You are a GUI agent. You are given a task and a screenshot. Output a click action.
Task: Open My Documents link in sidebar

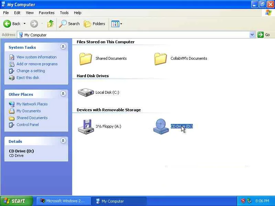click(29, 111)
